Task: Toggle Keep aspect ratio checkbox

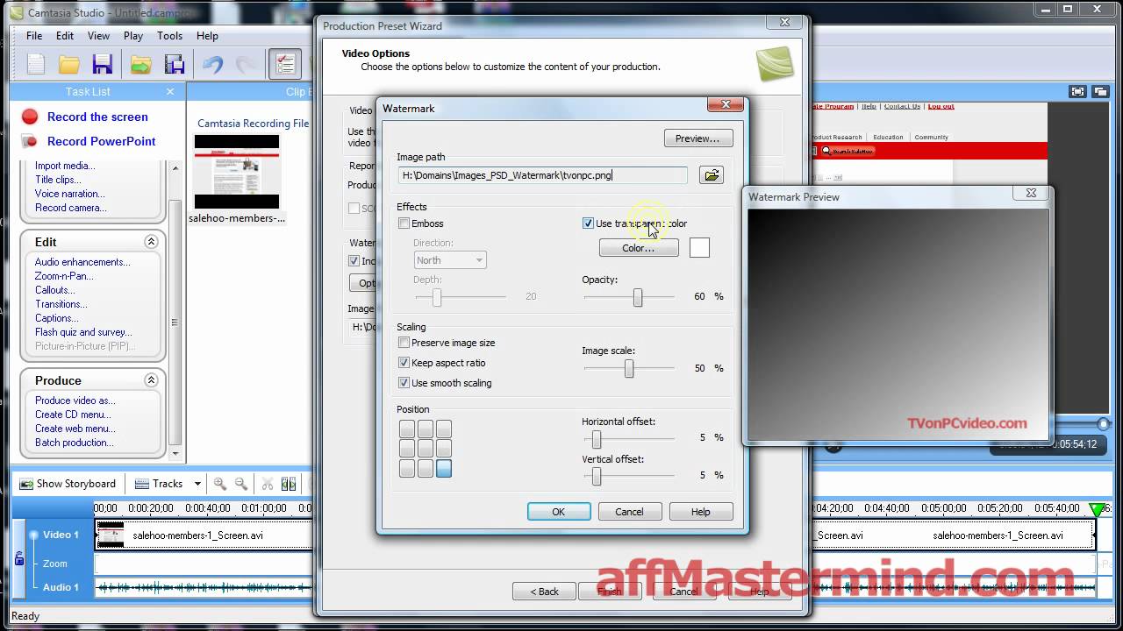Action: pyautogui.click(x=404, y=363)
